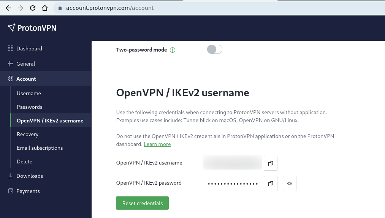The image size is (385, 218).
Task: Copy the OpenVPN / IKEv2 password
Action: [270, 183]
